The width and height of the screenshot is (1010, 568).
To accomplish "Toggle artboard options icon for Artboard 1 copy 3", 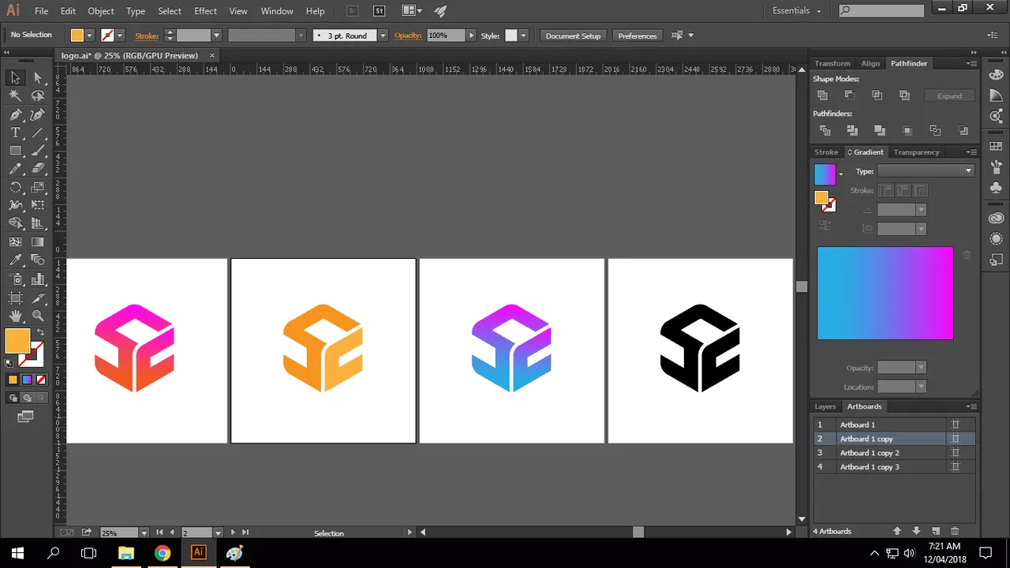I will coord(955,467).
